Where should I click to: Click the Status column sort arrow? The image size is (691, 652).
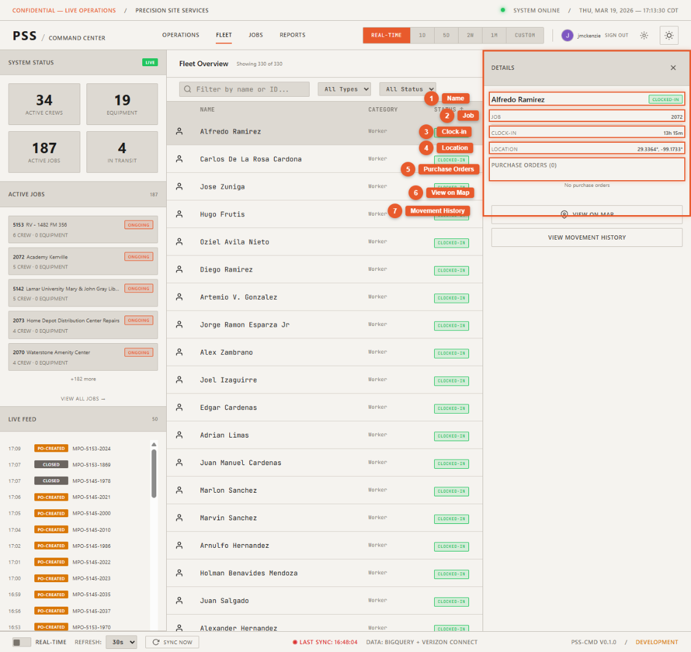pyautogui.click(x=462, y=109)
